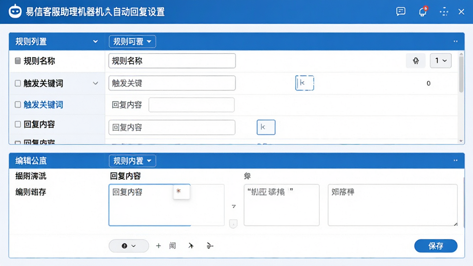Click the red asterisk marker on the reply textarea
The image size is (473, 266).
click(x=179, y=191)
